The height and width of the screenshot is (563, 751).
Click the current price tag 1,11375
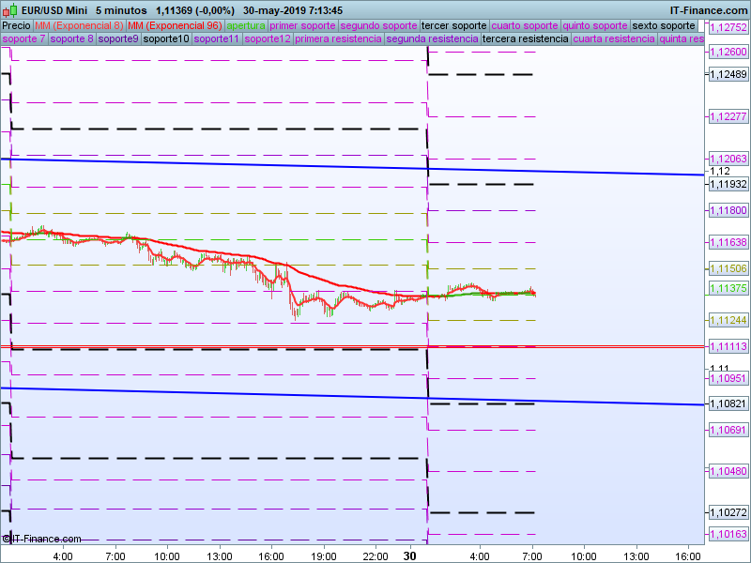[728, 289]
